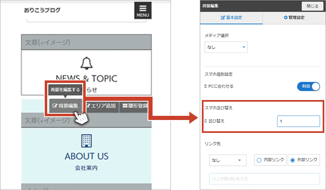Click the エリア追加 add area button

coord(101,106)
